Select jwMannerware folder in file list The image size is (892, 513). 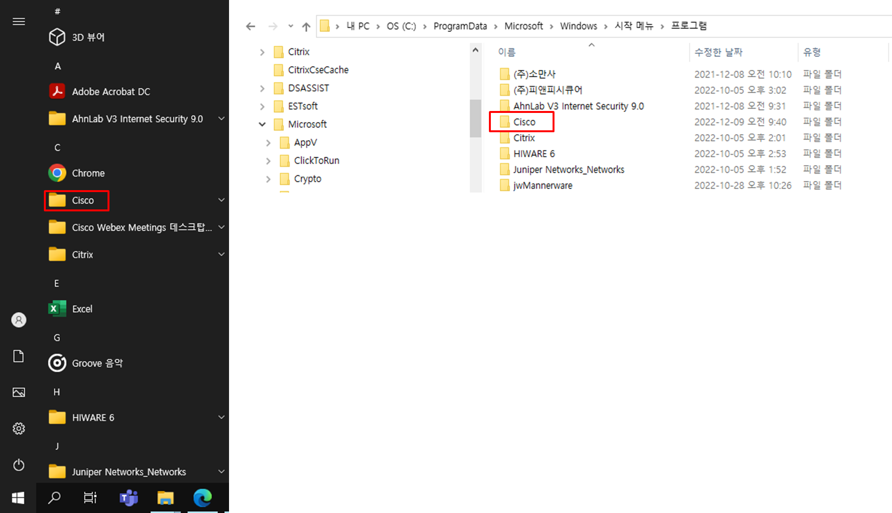[x=536, y=185]
